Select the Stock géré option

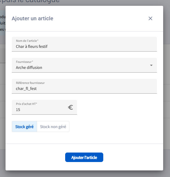[24, 127]
